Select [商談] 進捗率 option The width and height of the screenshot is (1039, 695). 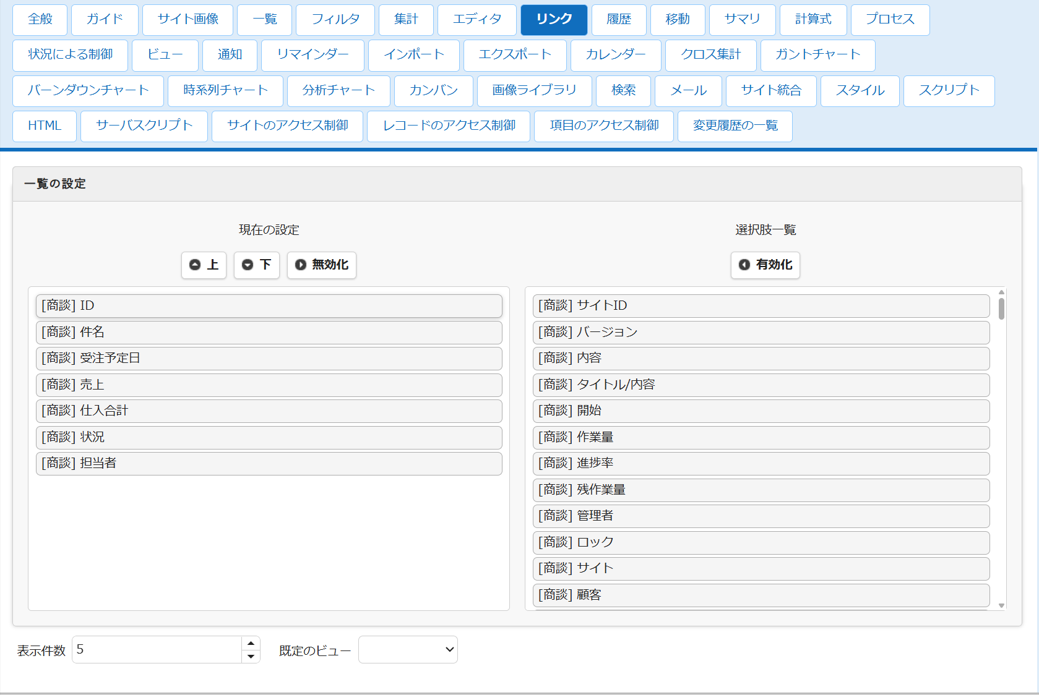(761, 463)
